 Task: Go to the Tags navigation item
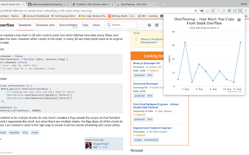pos(84,25)
